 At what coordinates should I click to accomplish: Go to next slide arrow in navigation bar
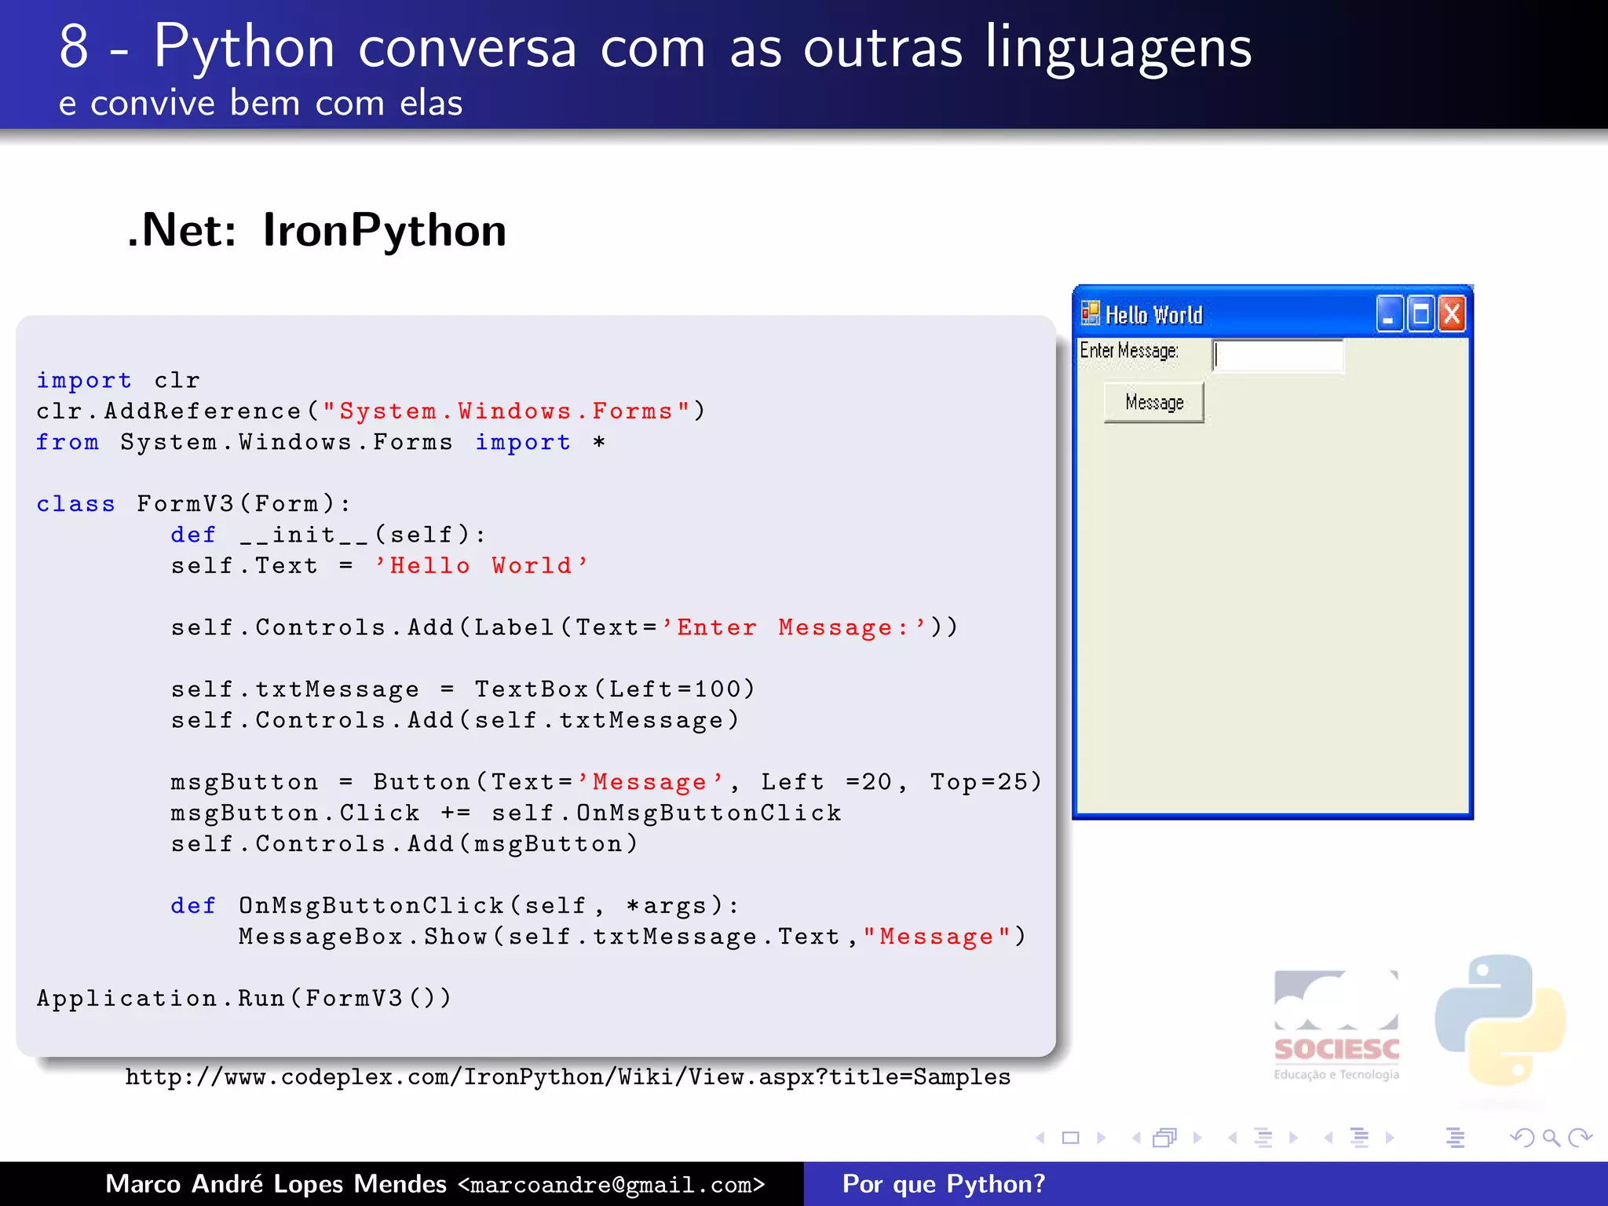(1101, 1138)
